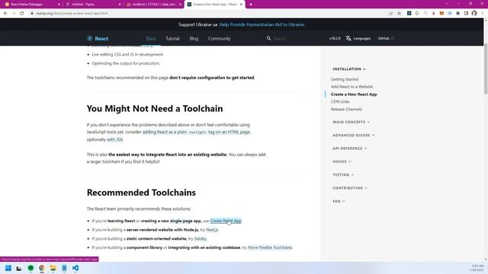
Task: Expand the FAQ sidebar section
Action: (x=339, y=201)
